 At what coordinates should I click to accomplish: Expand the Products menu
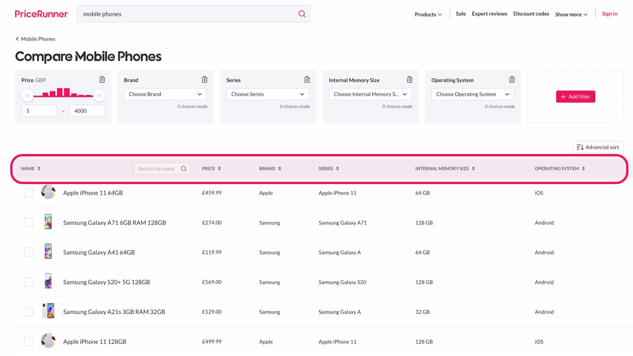click(428, 14)
